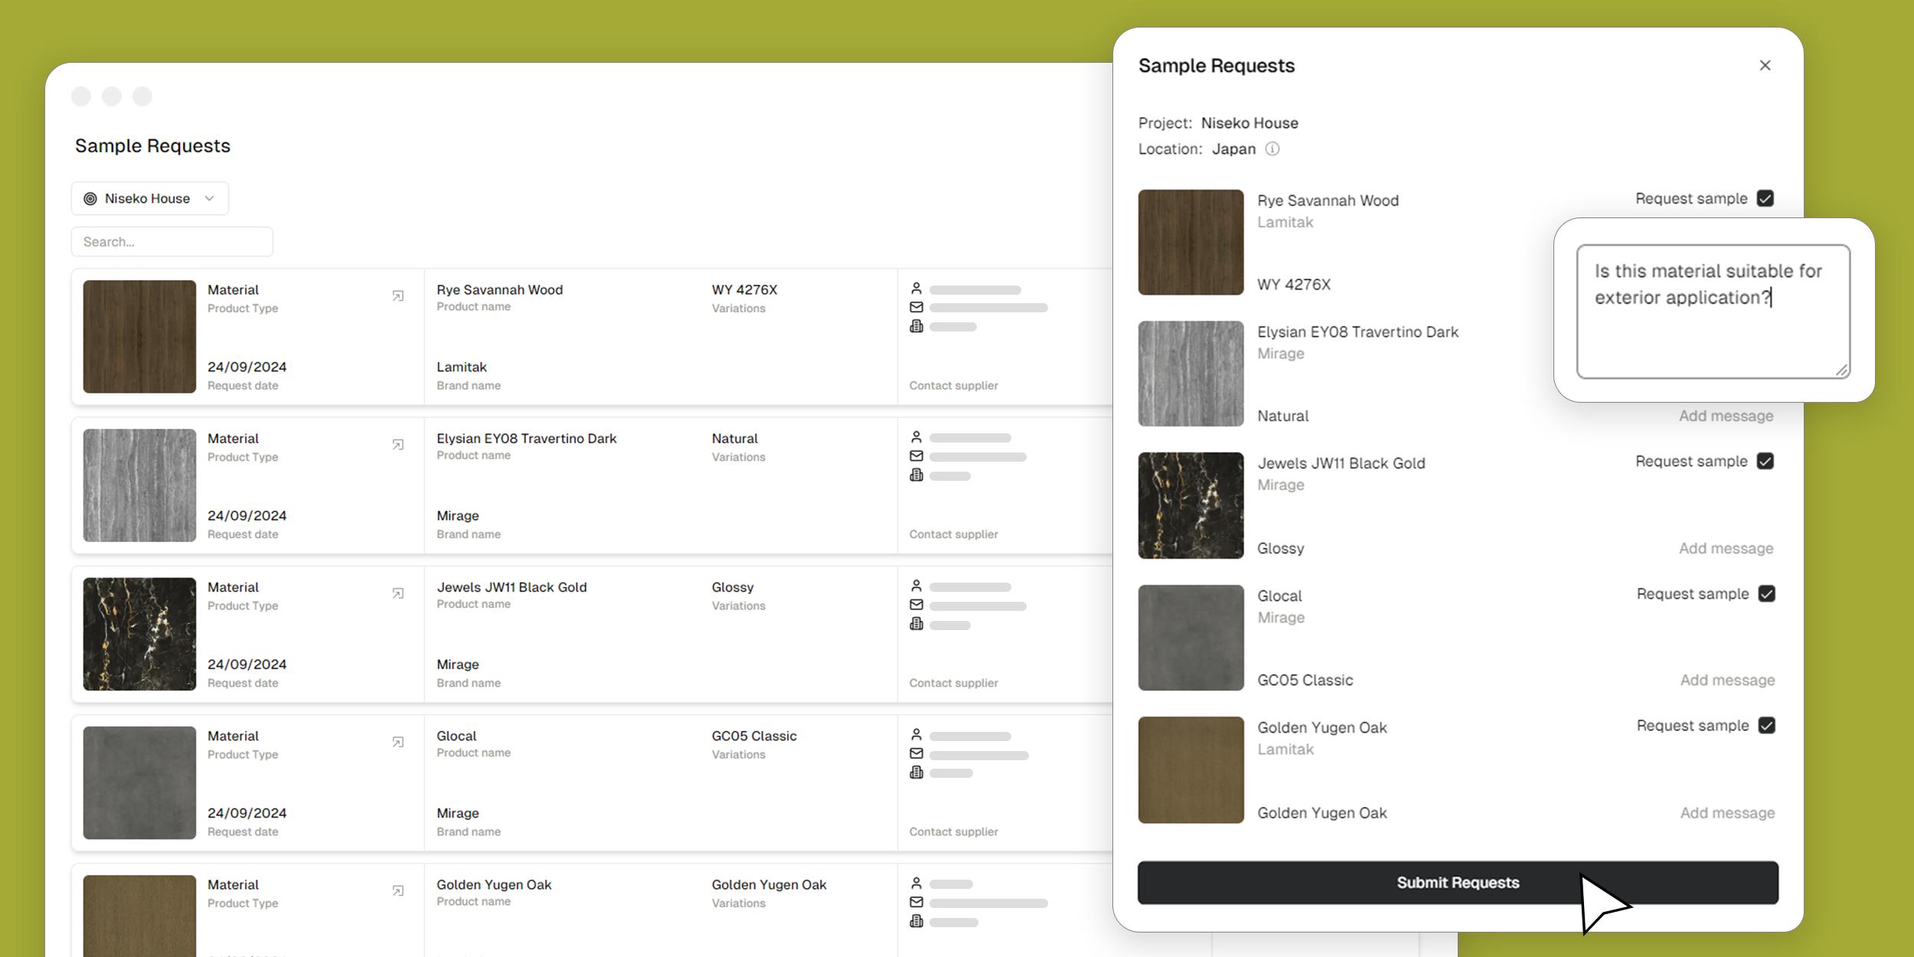Close the Sample Requests dialog
The width and height of the screenshot is (1914, 957).
coord(1765,66)
